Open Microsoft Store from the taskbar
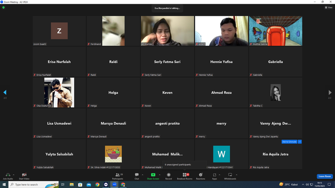This screenshot has width=335, height=188. click(80, 184)
